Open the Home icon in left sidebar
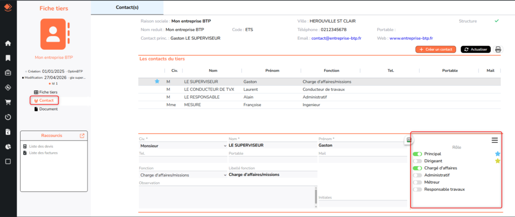The height and width of the screenshot is (217, 515). click(8, 43)
